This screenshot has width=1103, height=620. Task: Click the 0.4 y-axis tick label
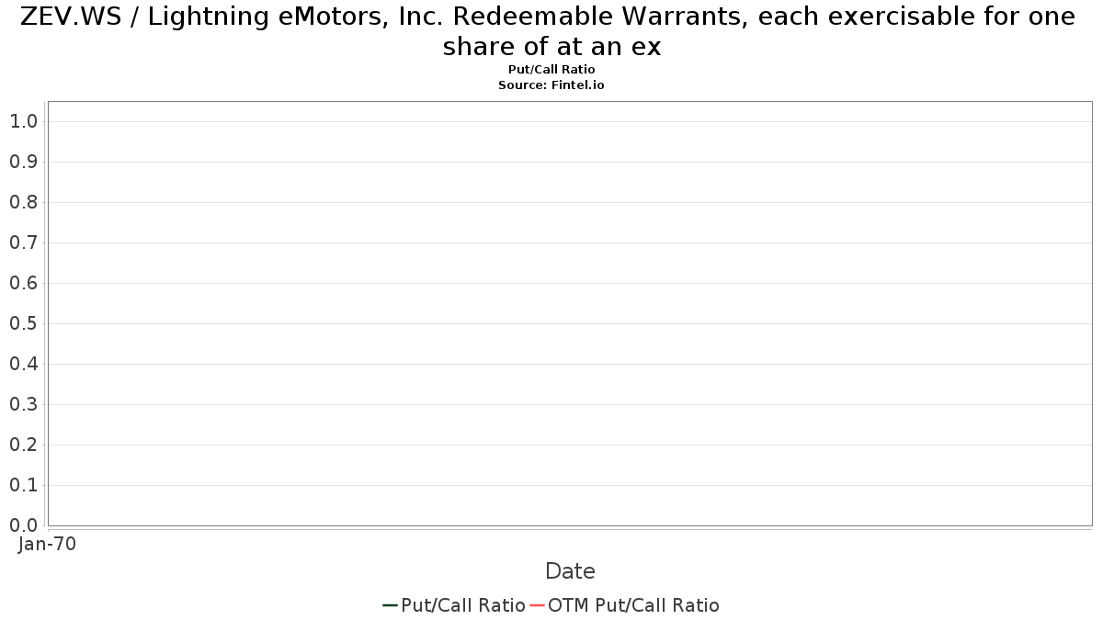click(23, 364)
